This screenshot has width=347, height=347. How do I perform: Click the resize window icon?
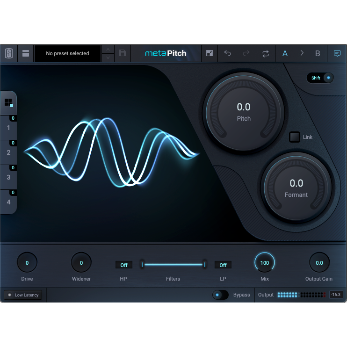[210, 53]
